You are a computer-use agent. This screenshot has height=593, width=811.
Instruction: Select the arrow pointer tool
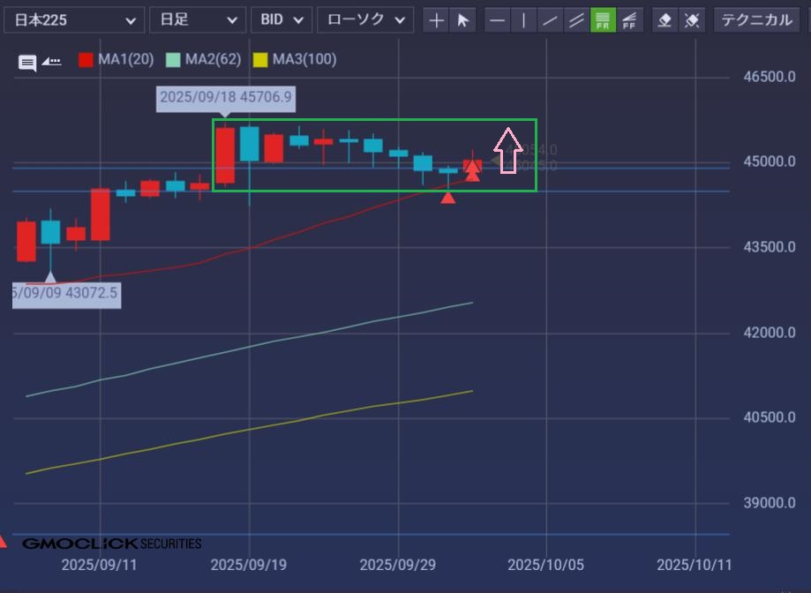[463, 20]
